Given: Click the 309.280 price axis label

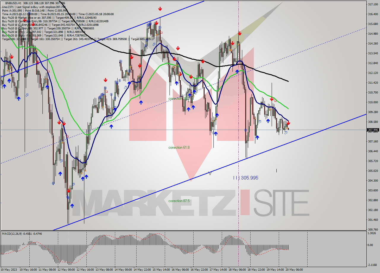Looking at the screenshot, I should point(373,112).
